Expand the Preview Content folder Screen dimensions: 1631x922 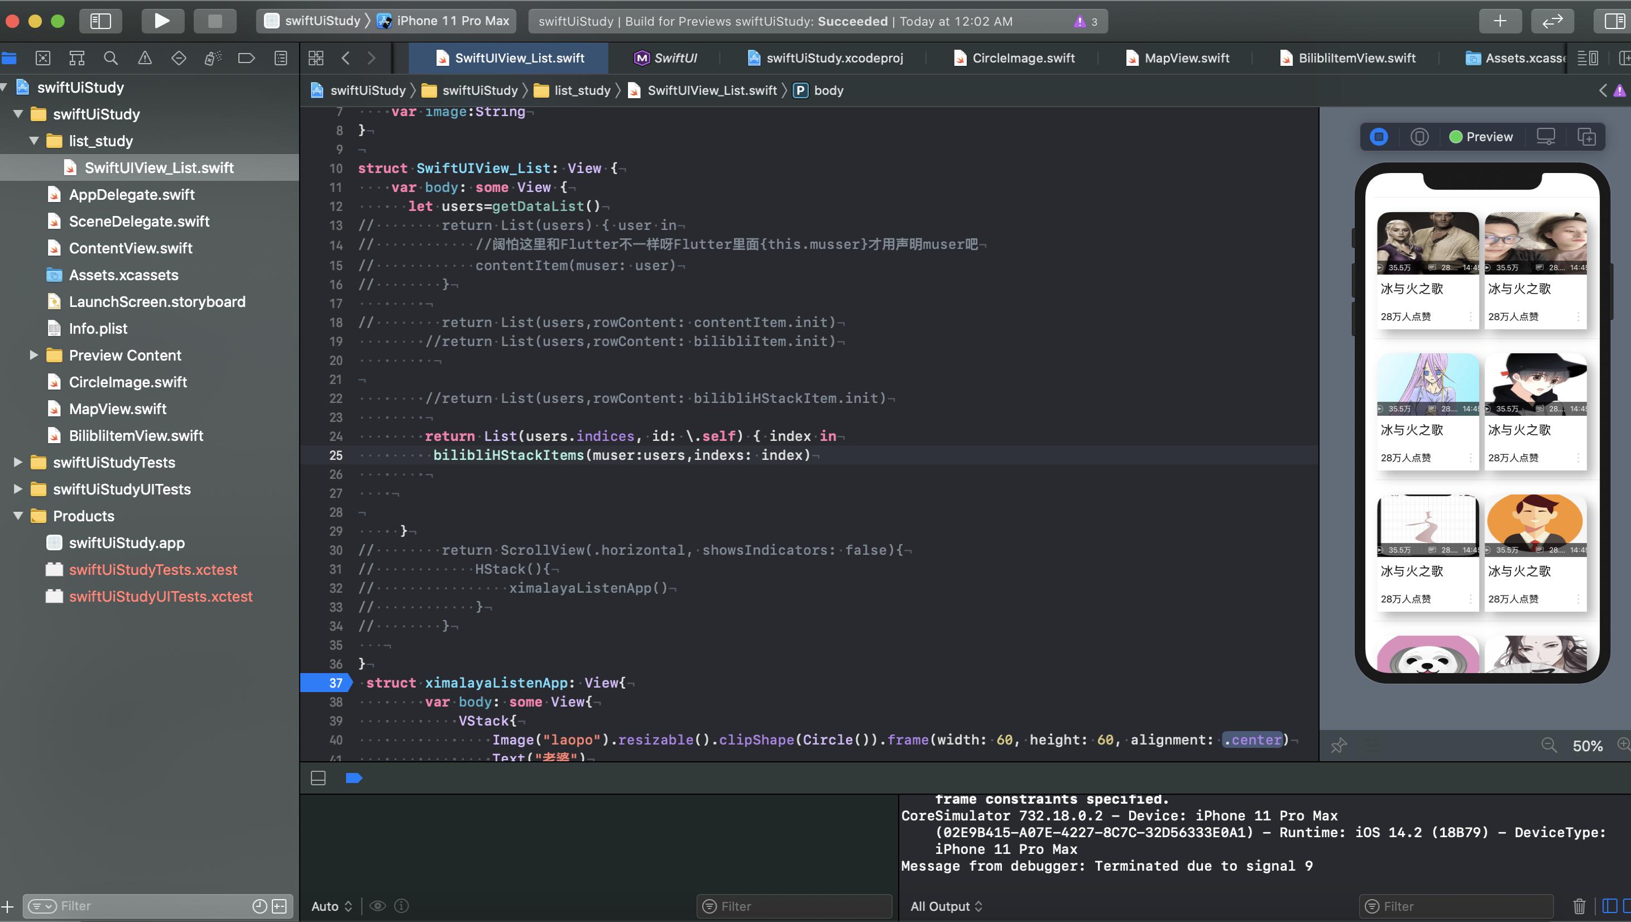click(34, 356)
